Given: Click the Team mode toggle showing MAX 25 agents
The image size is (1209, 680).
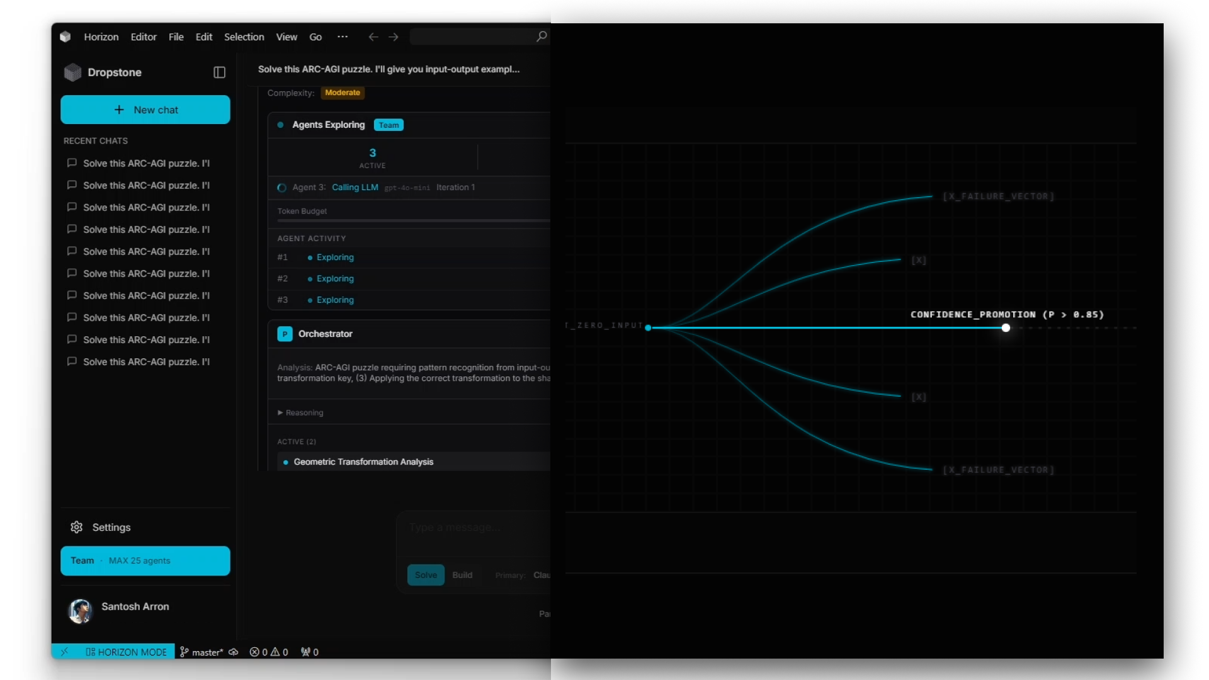Looking at the screenshot, I should [x=145, y=560].
